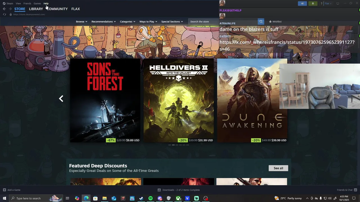The image size is (360, 202).
Task: Click the previous carousel arrow
Action: (61, 98)
